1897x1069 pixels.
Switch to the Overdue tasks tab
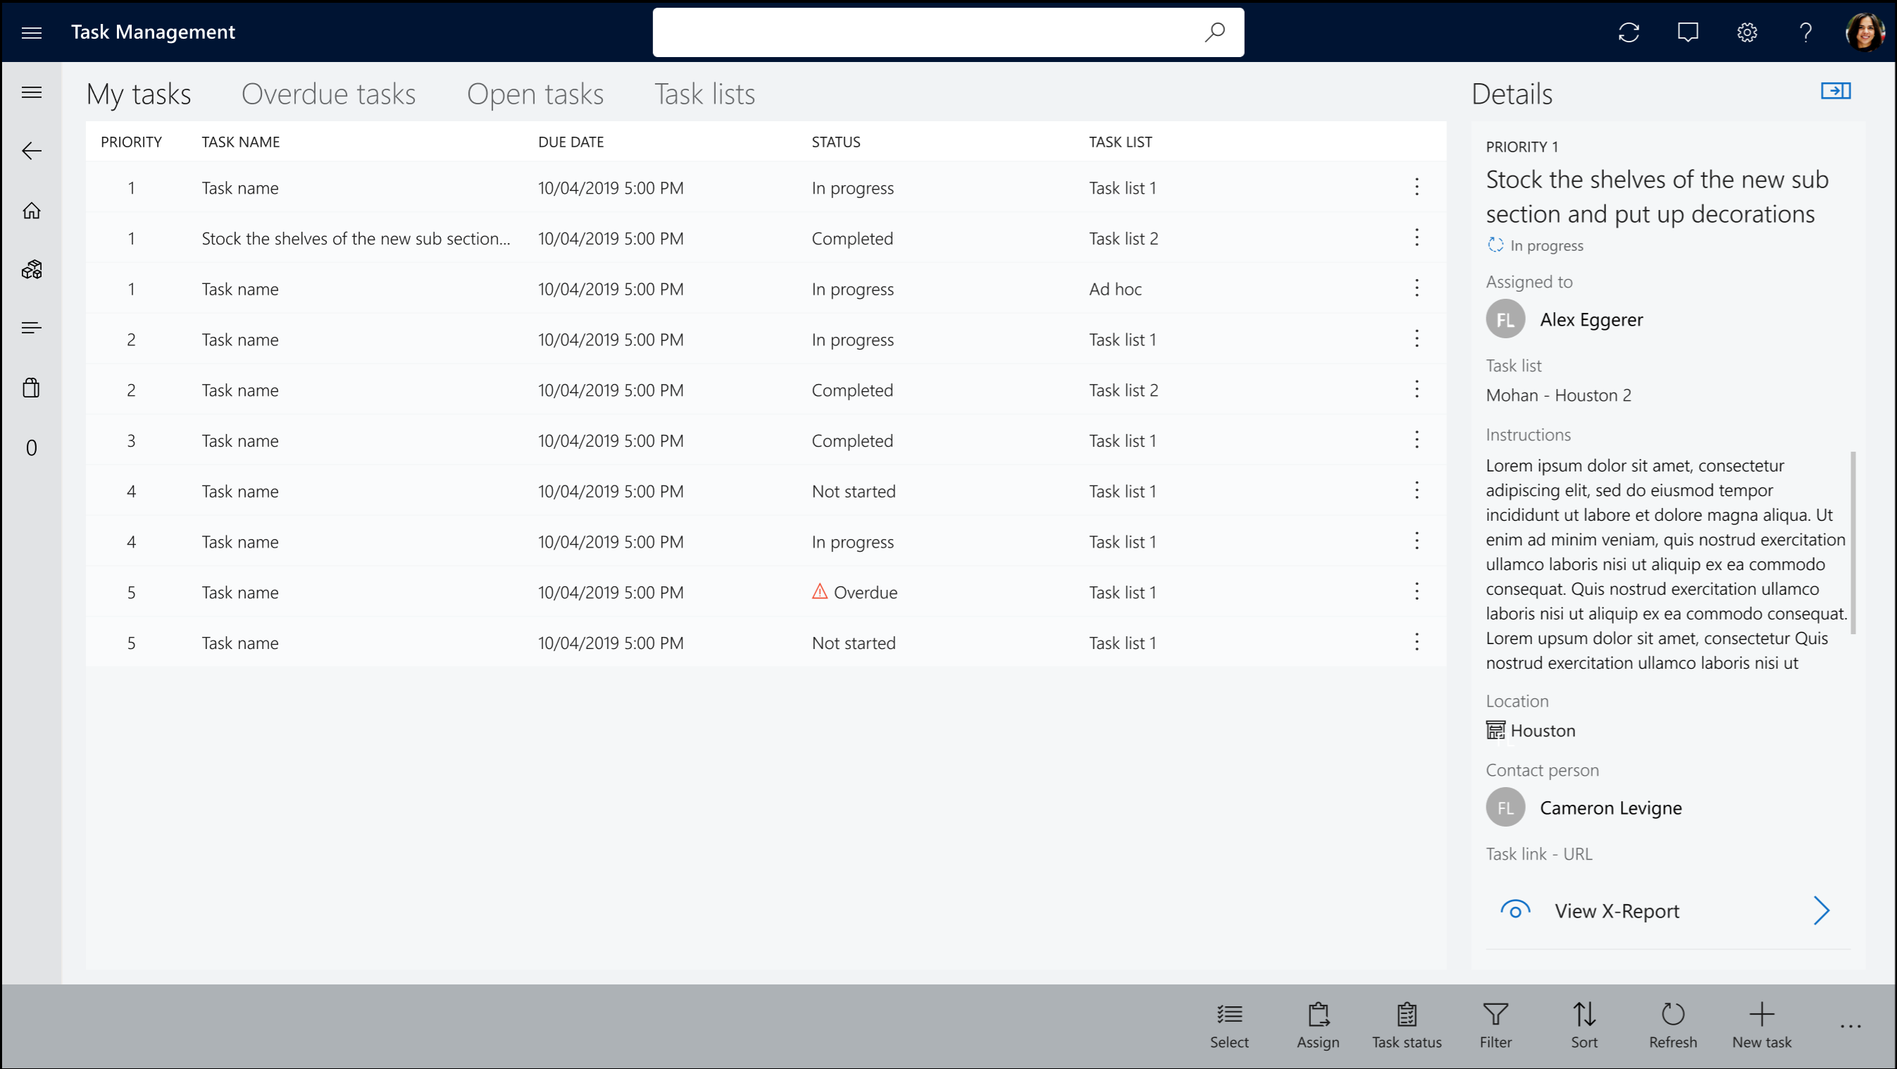coord(328,92)
